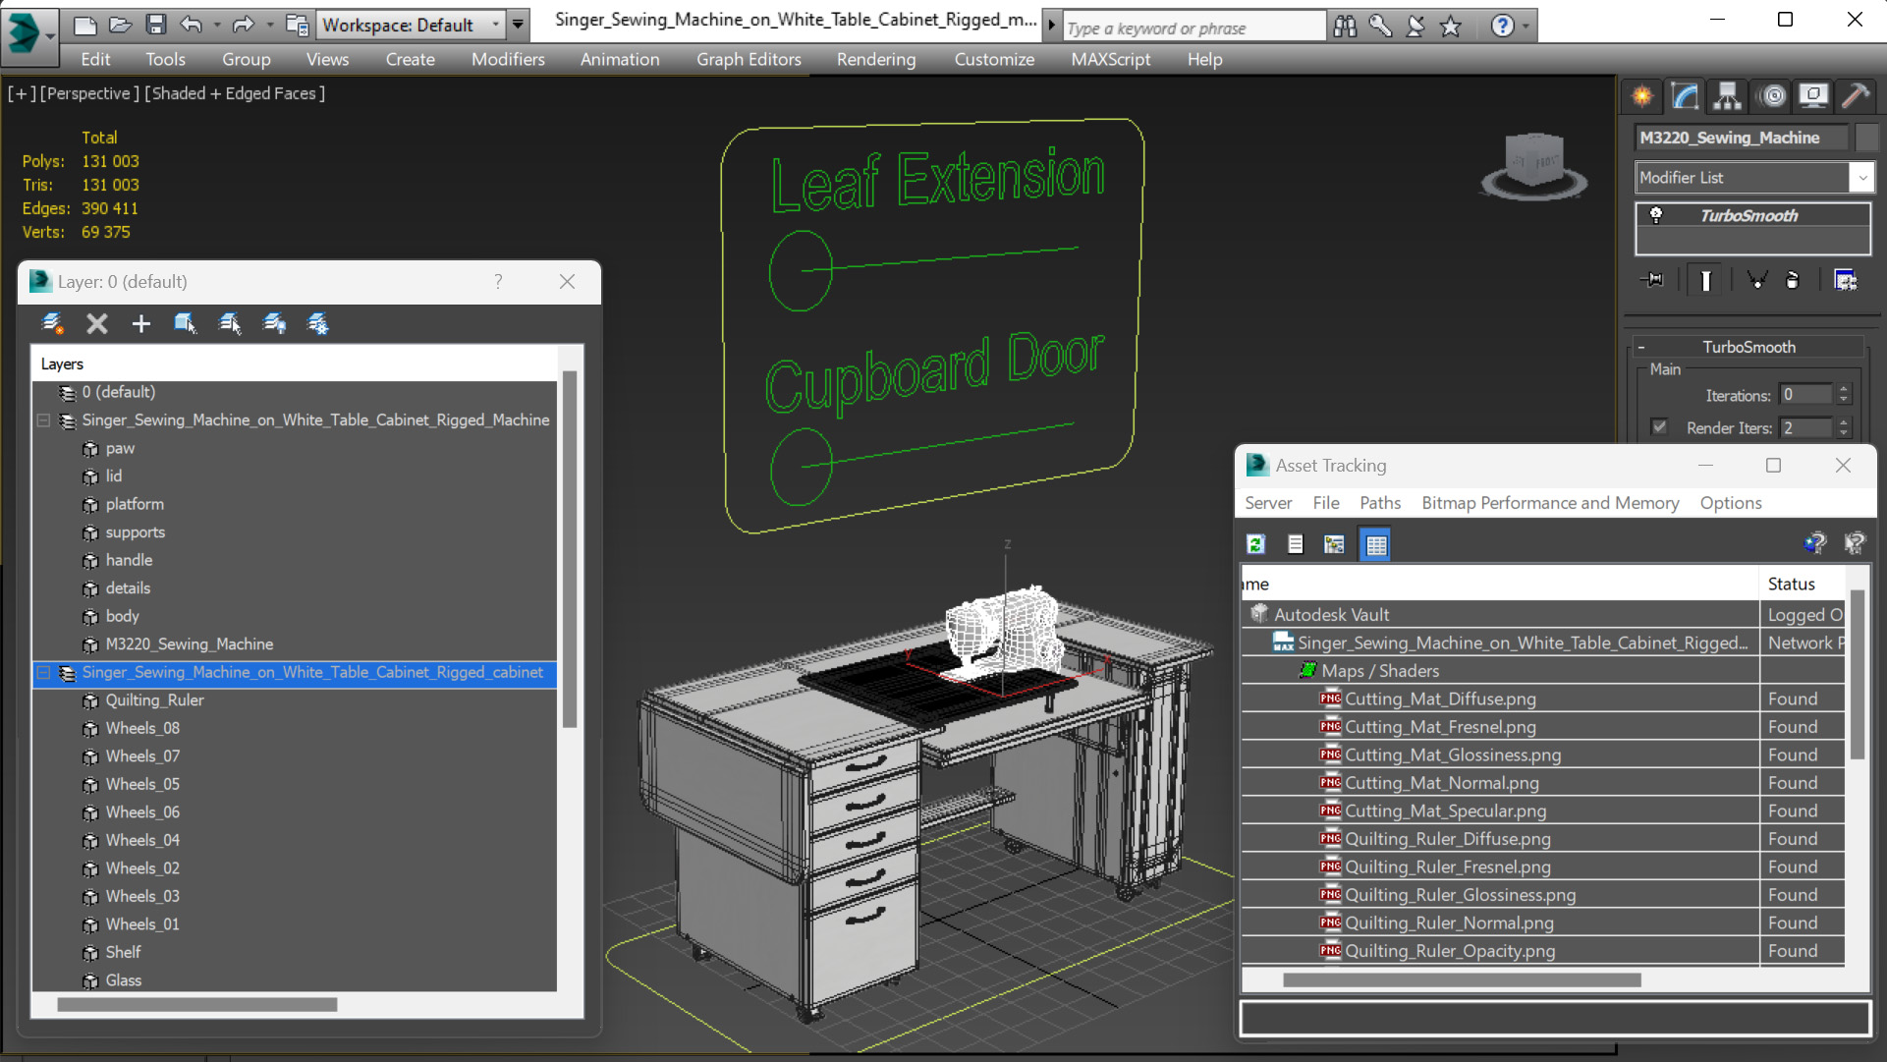Screen dimensions: 1887x1062
Task: Click Hide/Unhide All Layers icon
Action: click(274, 323)
